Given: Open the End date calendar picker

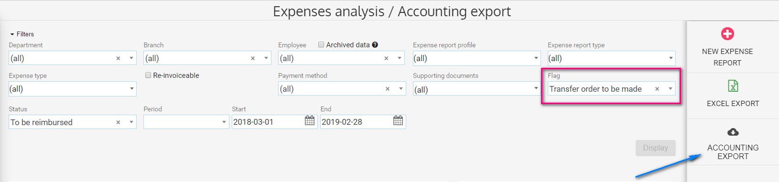Looking at the screenshot, I should click(x=398, y=121).
